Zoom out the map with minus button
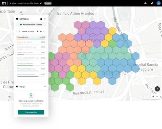This screenshot has width=162, height=129. pyautogui.click(x=157, y=96)
